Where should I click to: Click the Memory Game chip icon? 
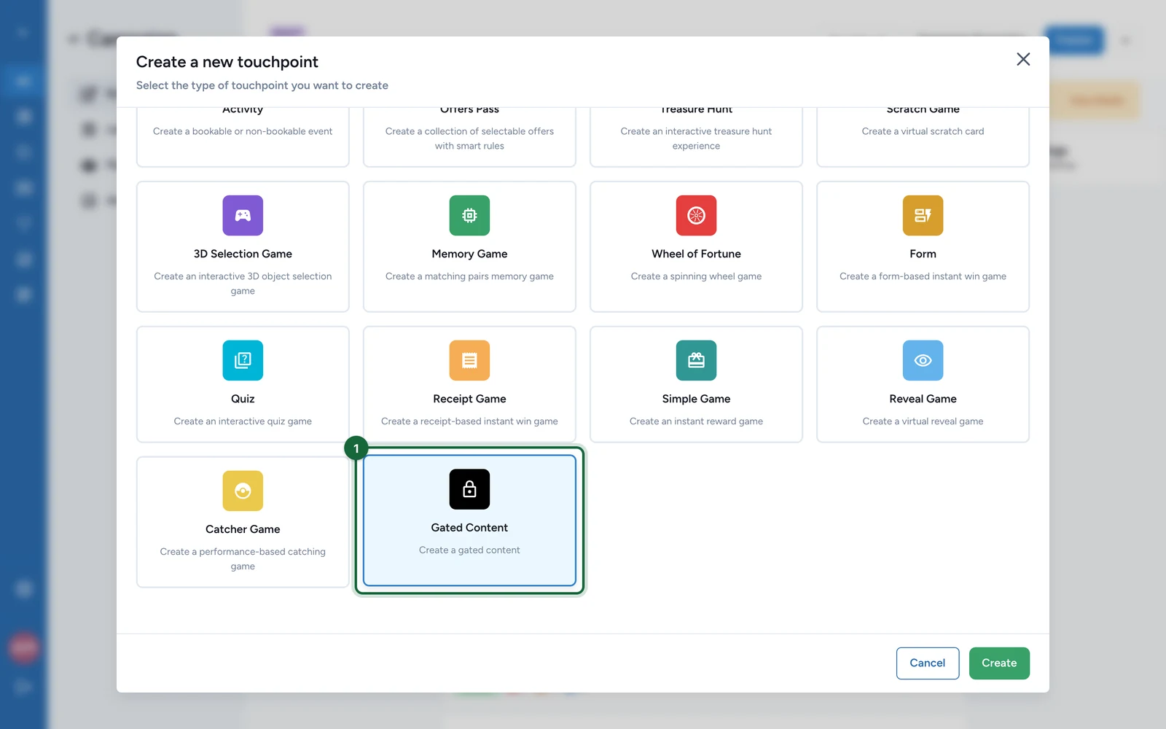point(469,215)
